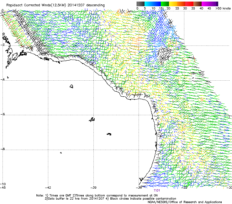
Task: Click the 'Rapidscat Corrected Winds(12.5KM)' title text
Action: pyautogui.click(x=36, y=5)
